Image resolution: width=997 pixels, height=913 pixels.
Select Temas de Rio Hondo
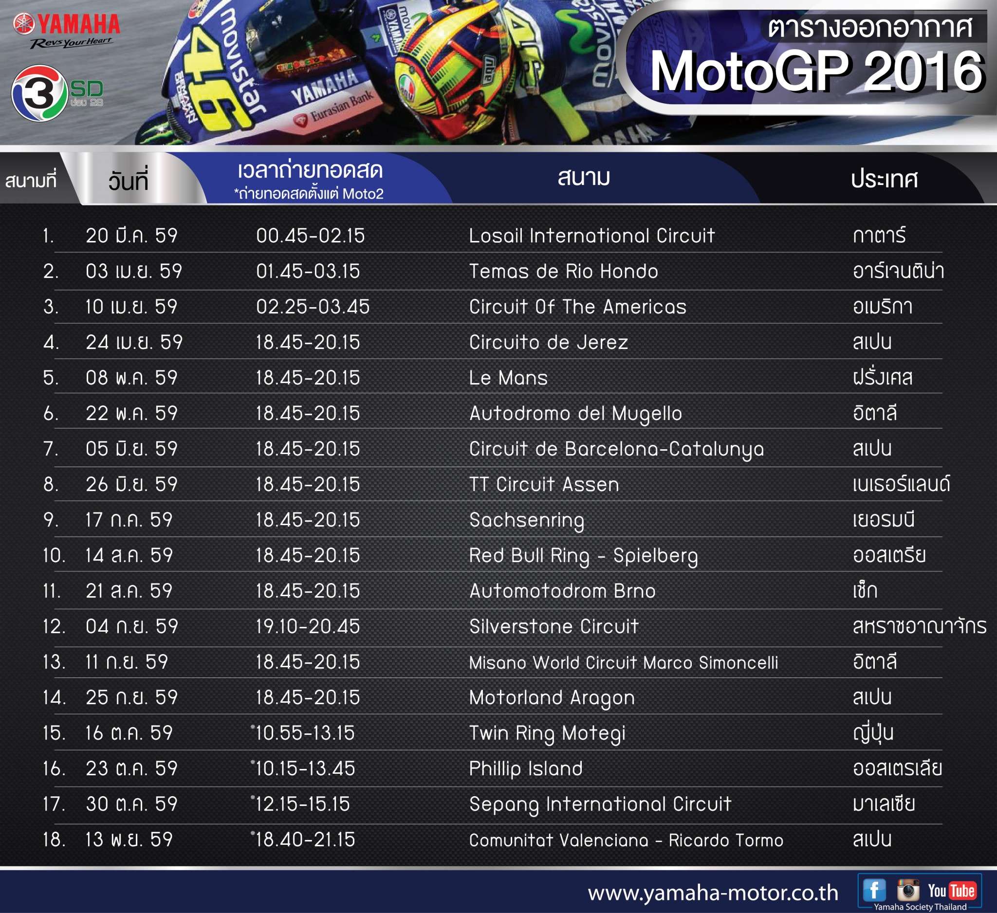click(x=563, y=272)
